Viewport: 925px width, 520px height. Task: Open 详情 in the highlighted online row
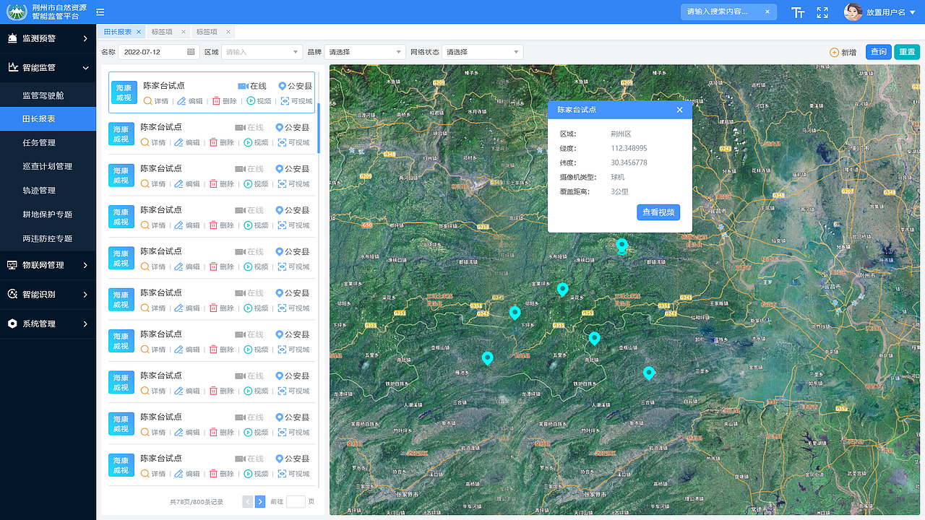[155, 101]
